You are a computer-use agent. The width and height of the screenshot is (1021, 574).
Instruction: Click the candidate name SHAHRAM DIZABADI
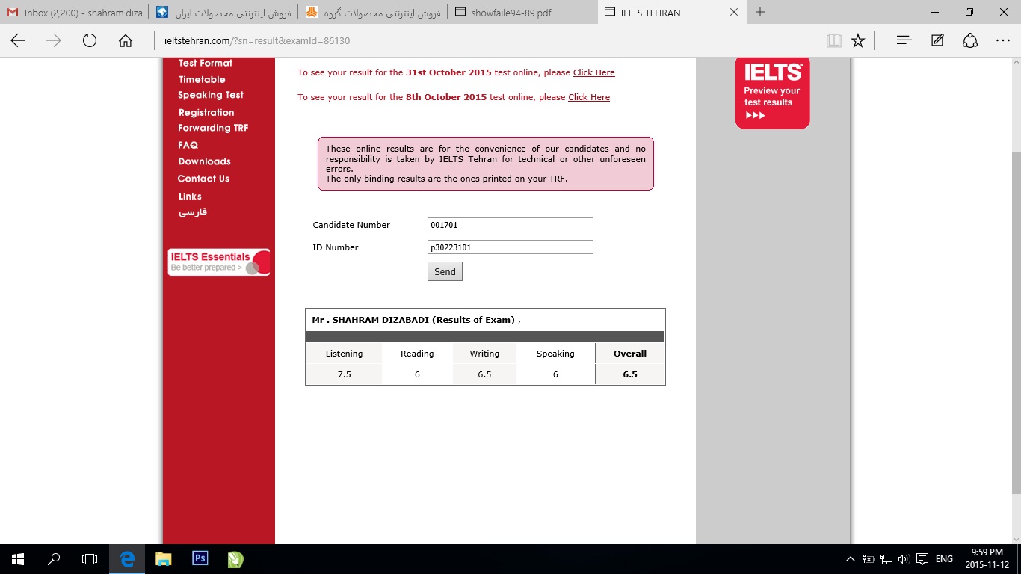point(380,320)
